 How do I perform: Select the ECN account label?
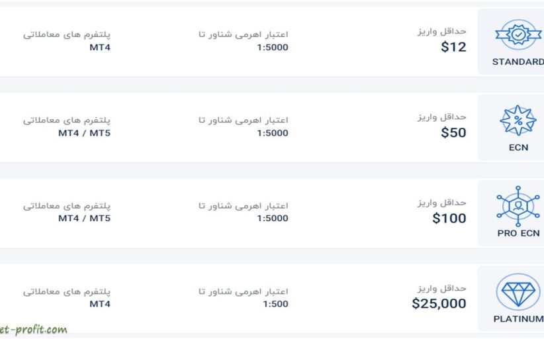click(518, 148)
